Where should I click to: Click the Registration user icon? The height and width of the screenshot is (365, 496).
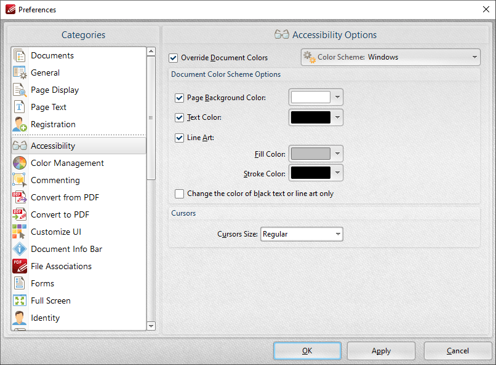[x=20, y=124]
